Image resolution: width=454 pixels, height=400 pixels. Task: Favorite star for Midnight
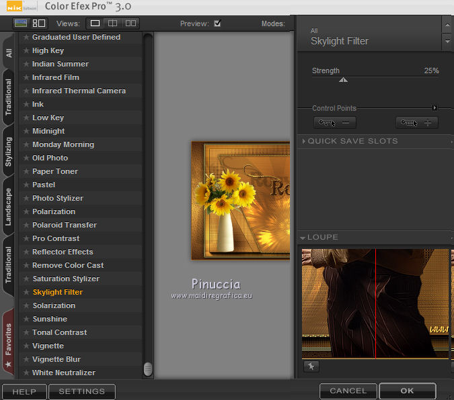pos(26,131)
